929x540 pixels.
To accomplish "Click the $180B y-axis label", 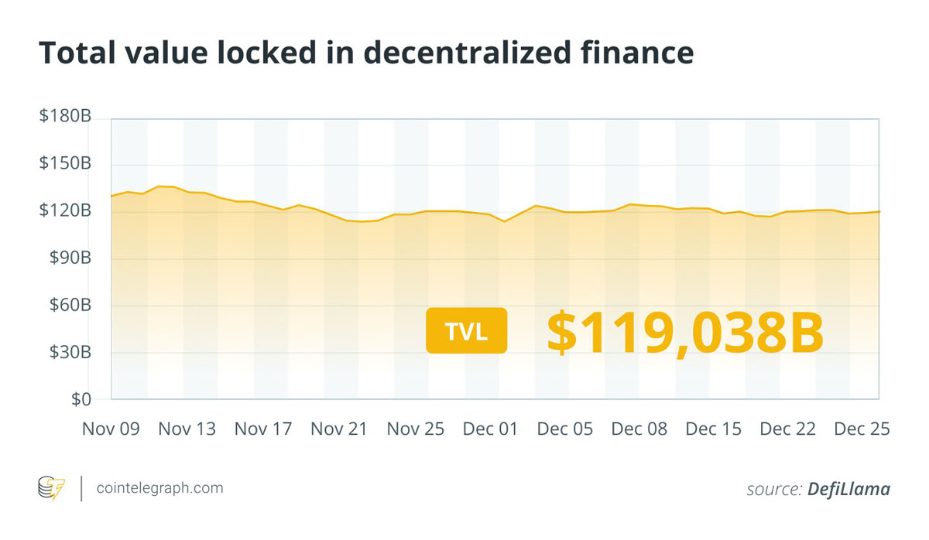I will click(x=66, y=118).
